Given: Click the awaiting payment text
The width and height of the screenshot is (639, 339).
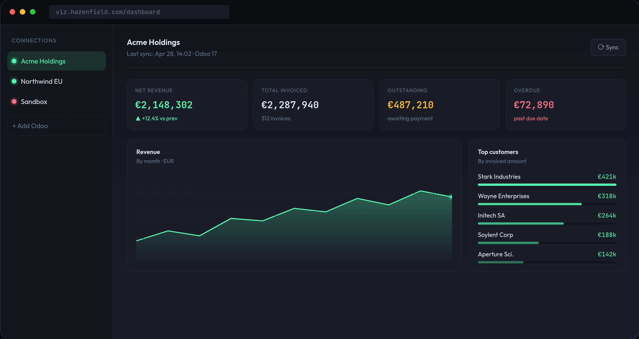Looking at the screenshot, I should (x=410, y=118).
